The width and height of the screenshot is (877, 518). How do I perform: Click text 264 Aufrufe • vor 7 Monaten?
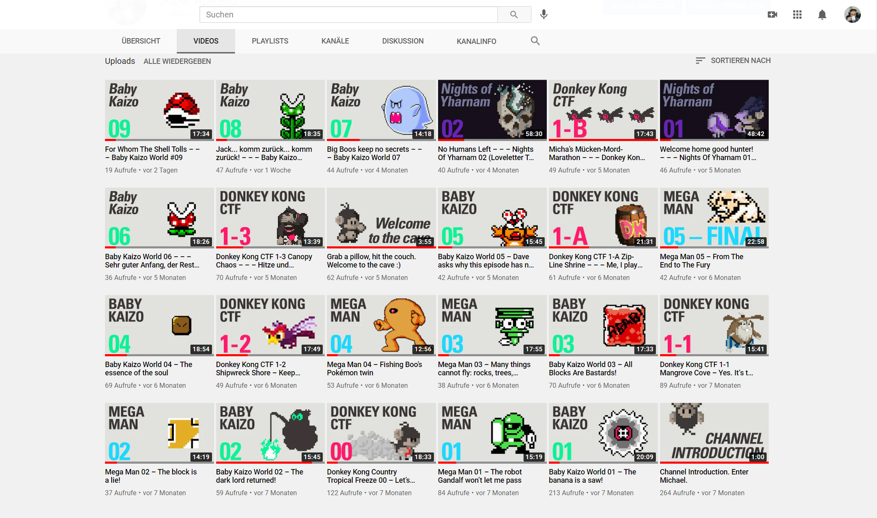[702, 493]
